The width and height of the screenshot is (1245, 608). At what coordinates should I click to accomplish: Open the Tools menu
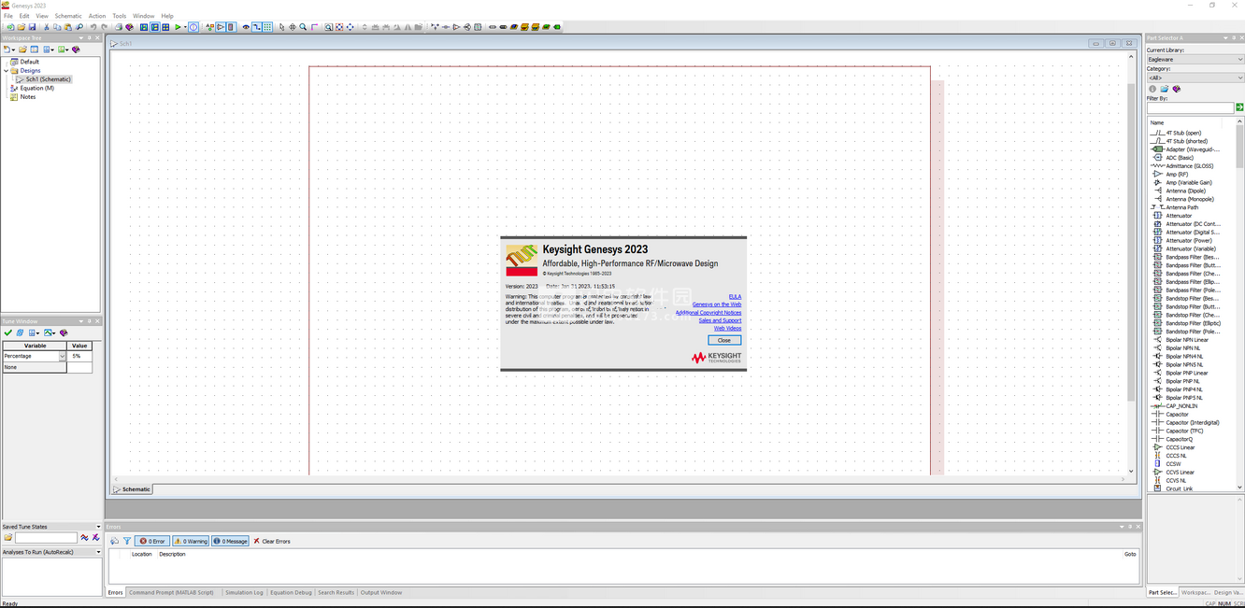120,16
